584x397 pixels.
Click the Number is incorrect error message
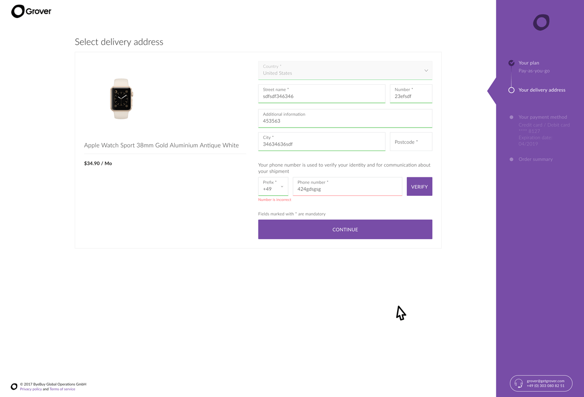274,200
